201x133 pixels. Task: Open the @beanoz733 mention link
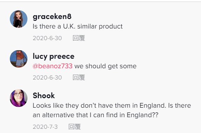53,66
